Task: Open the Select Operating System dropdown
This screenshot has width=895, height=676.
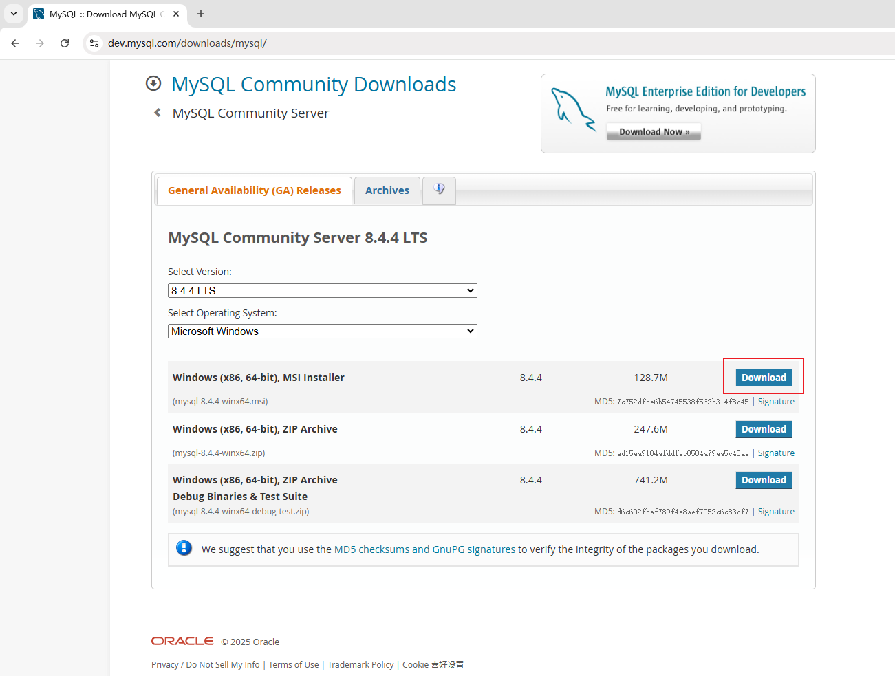Action: coord(323,331)
